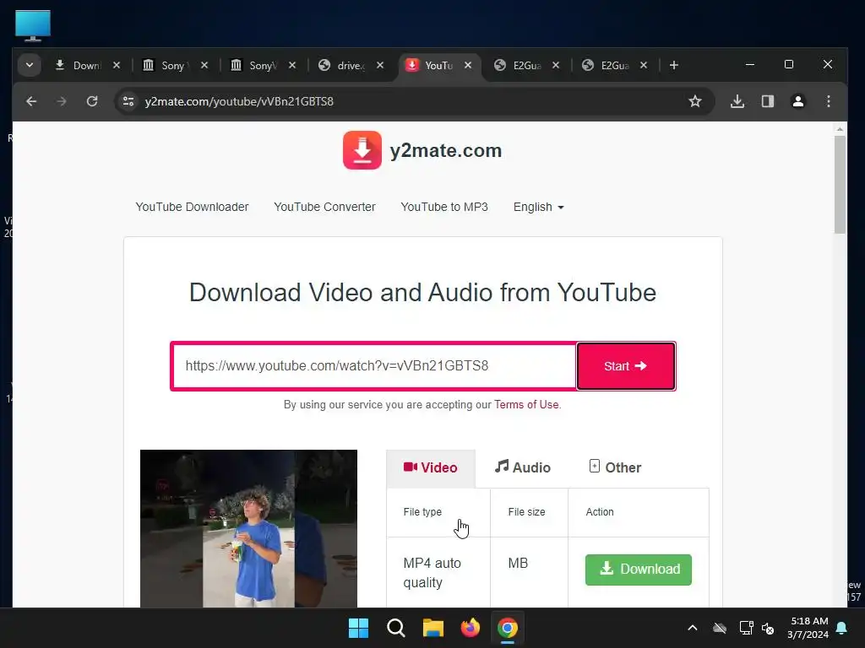Open YouTube Converter nav link

(324, 208)
